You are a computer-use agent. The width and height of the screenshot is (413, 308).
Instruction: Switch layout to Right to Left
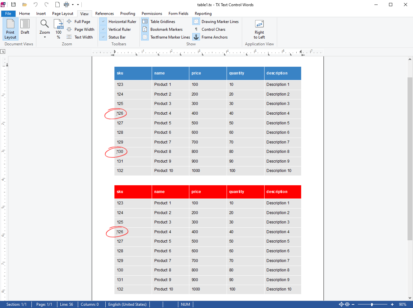pyautogui.click(x=259, y=29)
